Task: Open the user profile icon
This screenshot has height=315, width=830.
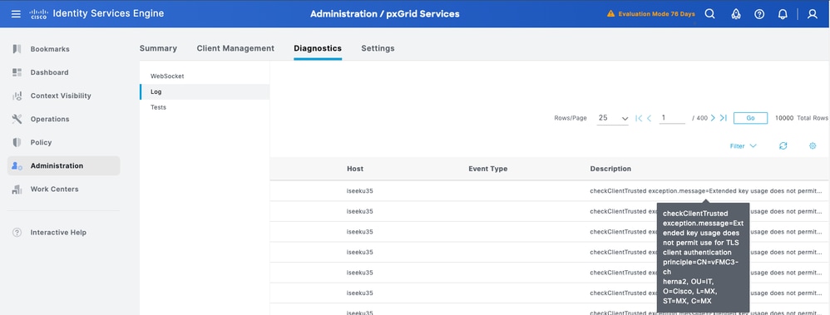Action: (813, 14)
